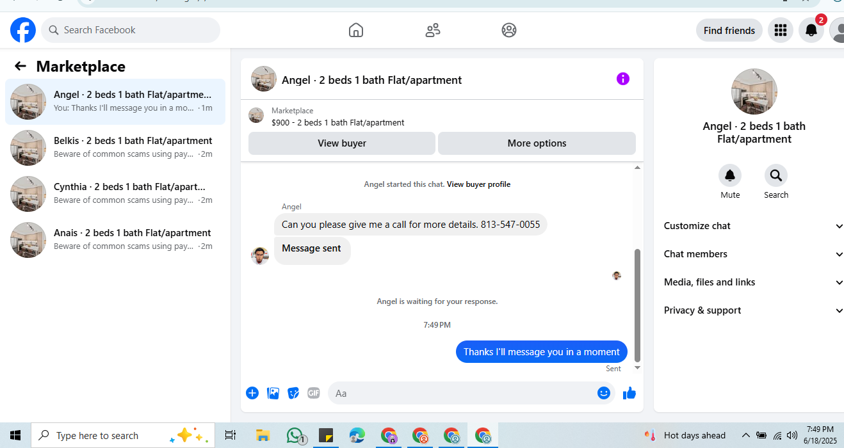The height and width of the screenshot is (448, 844).
Task: Open Angel conversation in chat list
Action: 115,102
